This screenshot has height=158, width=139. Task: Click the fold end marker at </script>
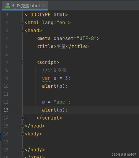22,118
